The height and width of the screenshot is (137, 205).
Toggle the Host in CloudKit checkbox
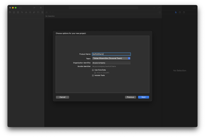(x=95, y=73)
